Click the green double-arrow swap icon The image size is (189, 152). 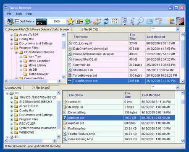tap(88, 21)
